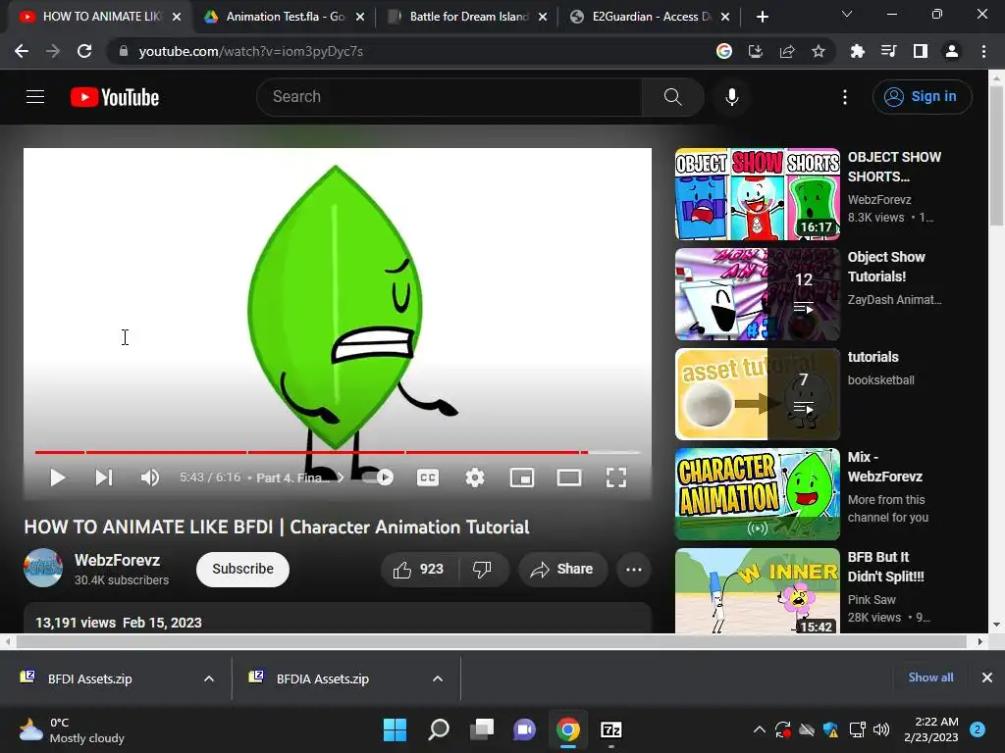Viewport: 1005px width, 753px height.
Task: Enter full screen mode
Action: click(x=616, y=477)
